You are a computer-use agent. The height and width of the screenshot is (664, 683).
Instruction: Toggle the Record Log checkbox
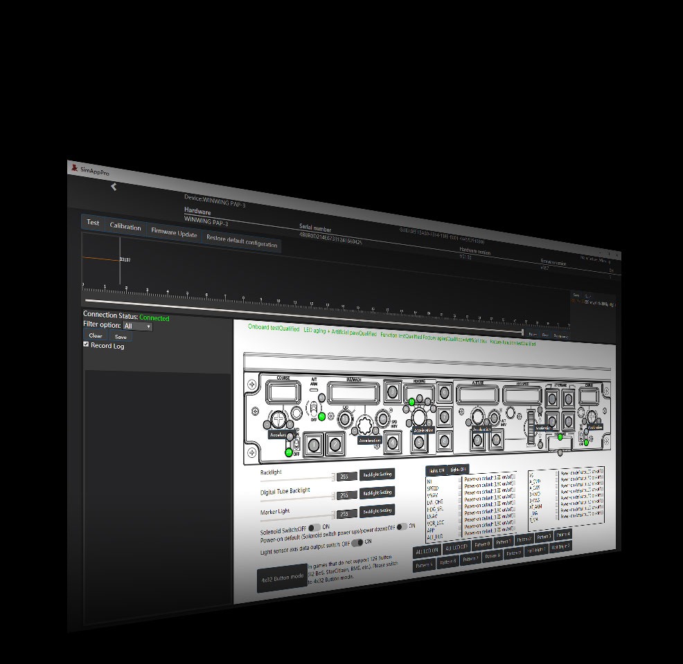tap(86, 344)
